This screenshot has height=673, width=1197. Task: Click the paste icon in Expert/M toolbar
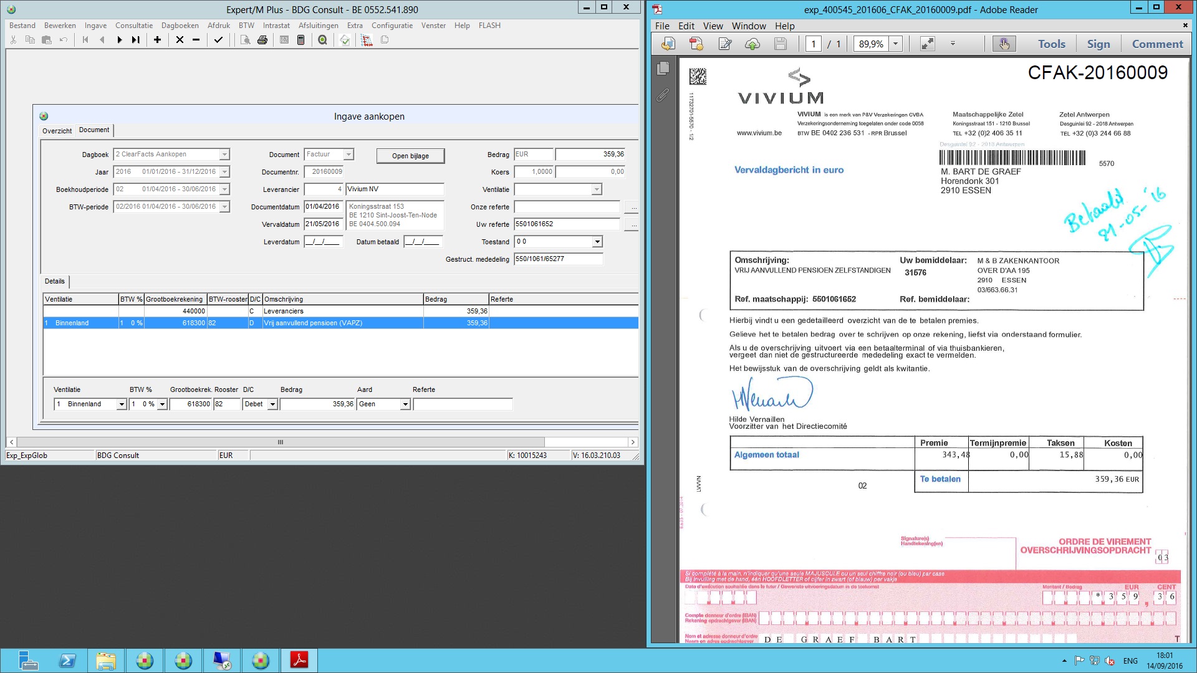point(47,40)
